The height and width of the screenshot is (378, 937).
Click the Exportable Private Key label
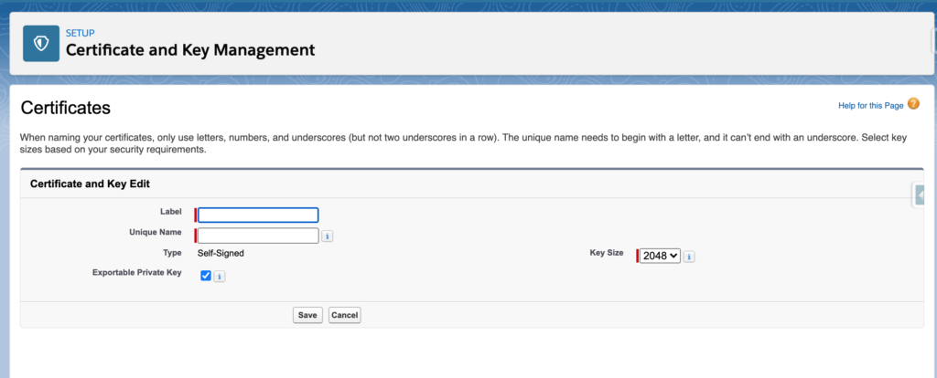tap(137, 273)
